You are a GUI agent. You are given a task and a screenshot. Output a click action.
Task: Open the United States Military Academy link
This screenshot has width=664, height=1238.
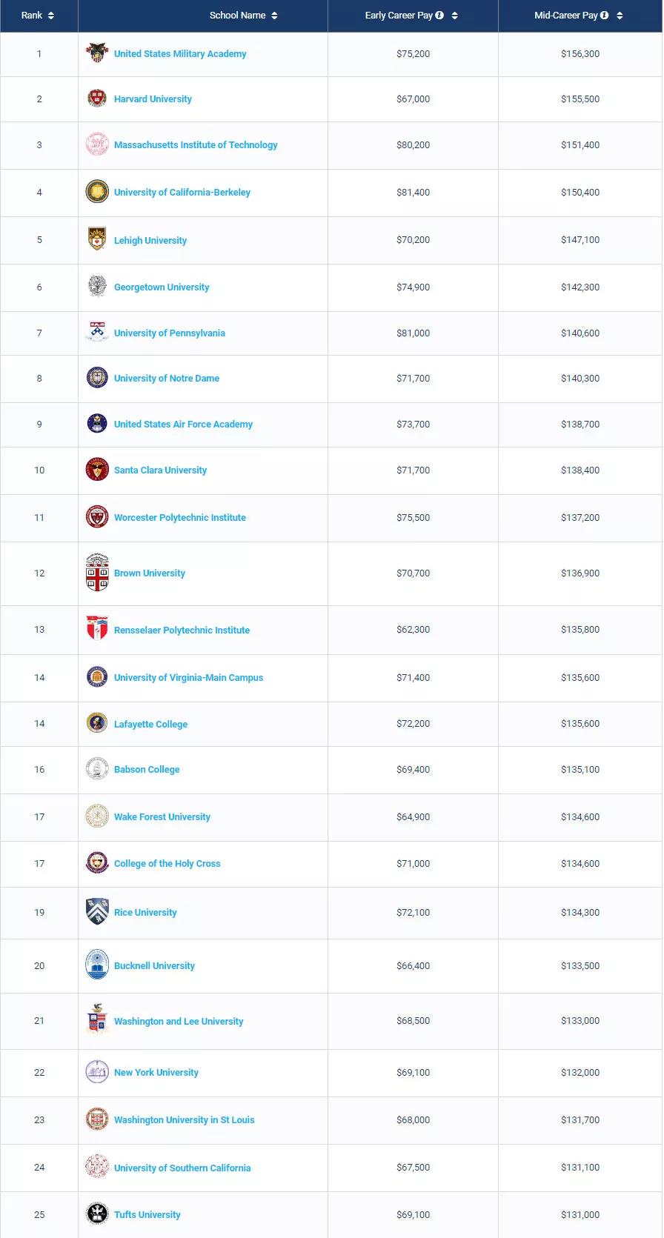[x=180, y=54]
